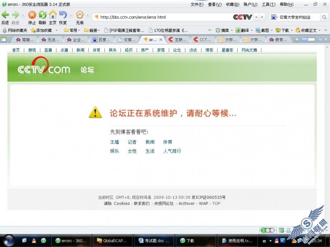Viewport: 330px width, 247px height.
Task: Click the WAP footer link
Action: click(203, 203)
